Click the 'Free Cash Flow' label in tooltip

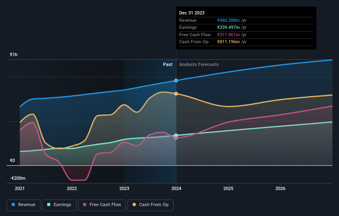tap(195, 35)
